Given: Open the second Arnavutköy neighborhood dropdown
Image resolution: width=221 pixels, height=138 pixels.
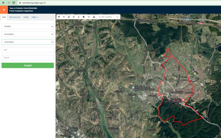Looking at the screenshot, I should tap(28, 42).
